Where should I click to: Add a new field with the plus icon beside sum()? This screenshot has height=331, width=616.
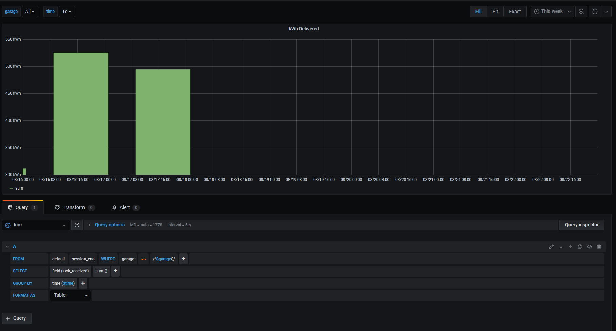(x=115, y=271)
